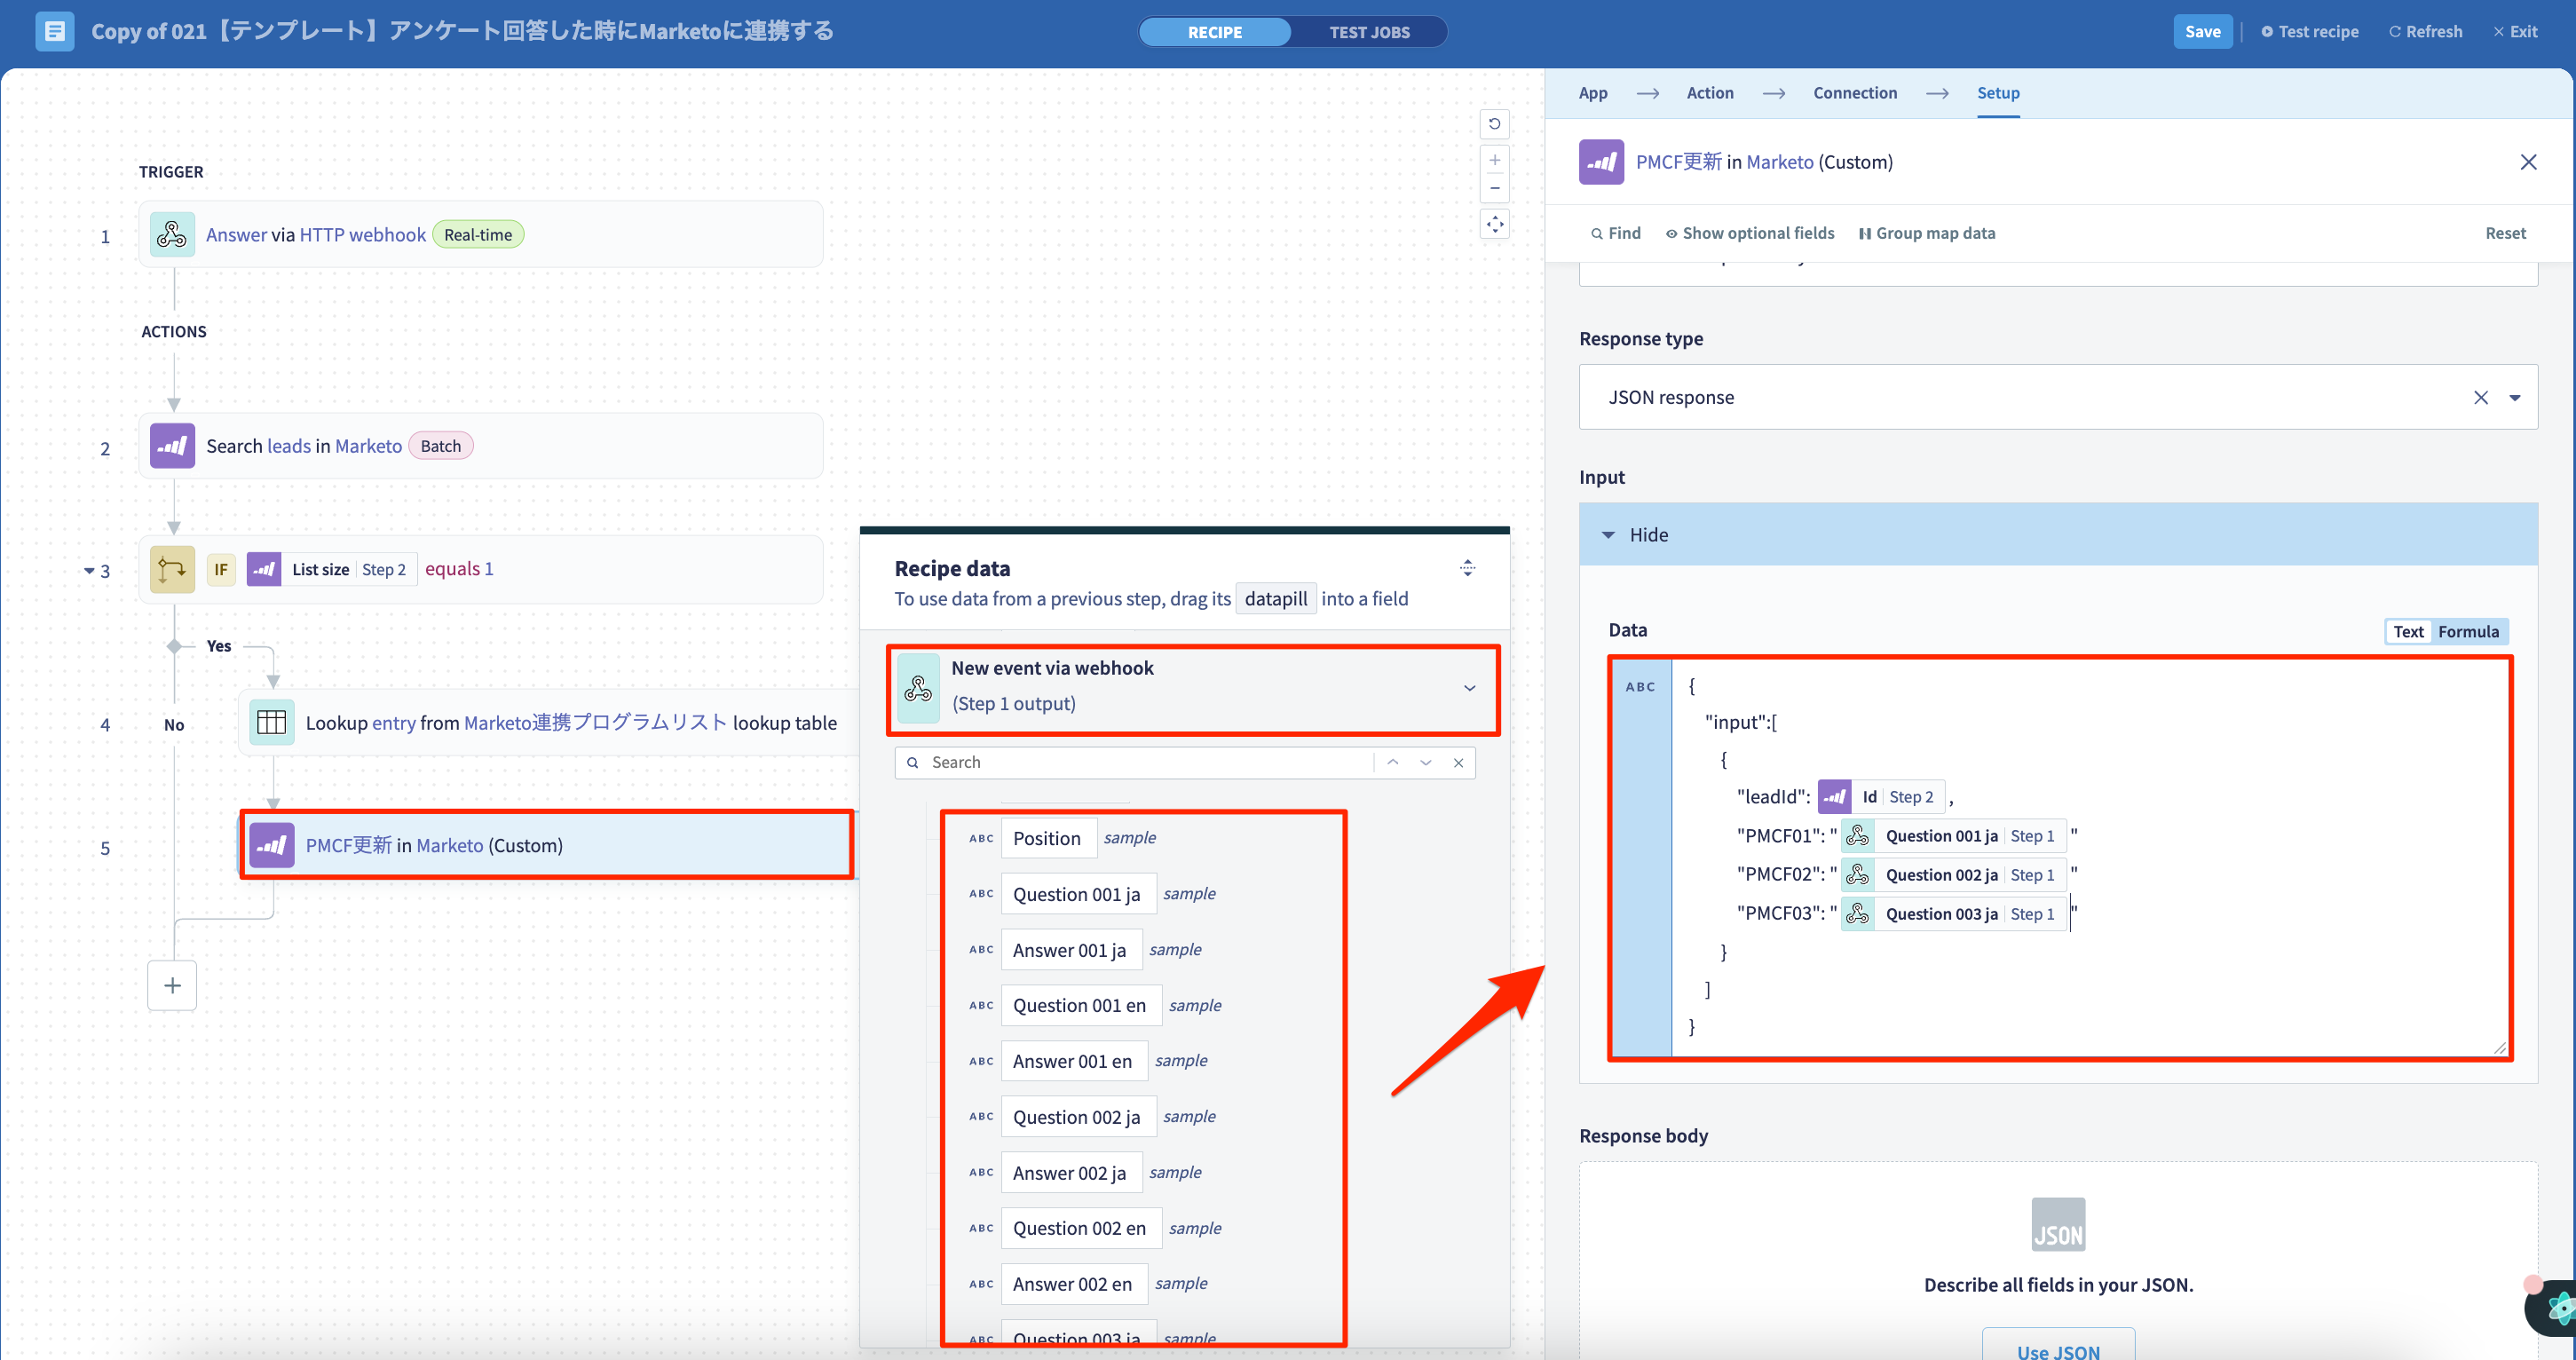The width and height of the screenshot is (2576, 1360).
Task: Click the Marketo icon in step 5
Action: click(271, 845)
